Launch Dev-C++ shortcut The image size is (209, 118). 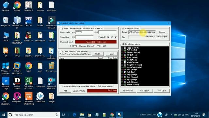click(x=28, y=21)
